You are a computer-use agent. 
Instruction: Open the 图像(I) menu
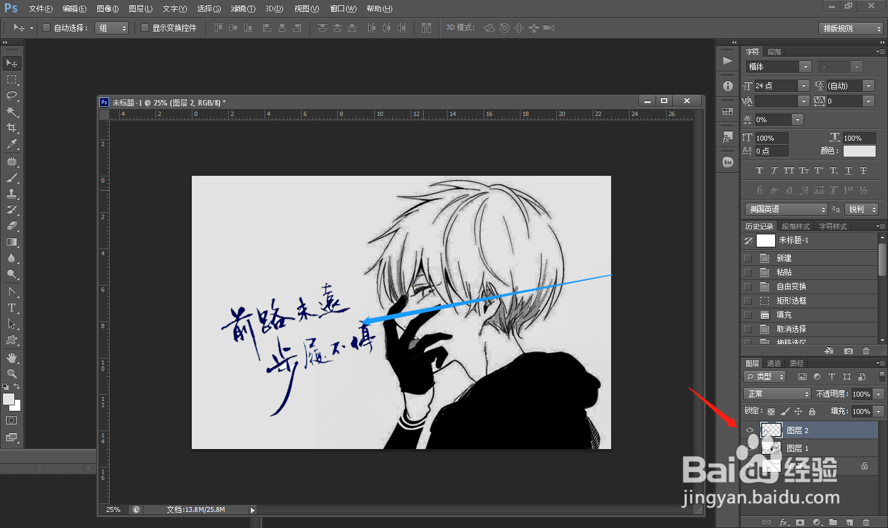pyautogui.click(x=108, y=9)
